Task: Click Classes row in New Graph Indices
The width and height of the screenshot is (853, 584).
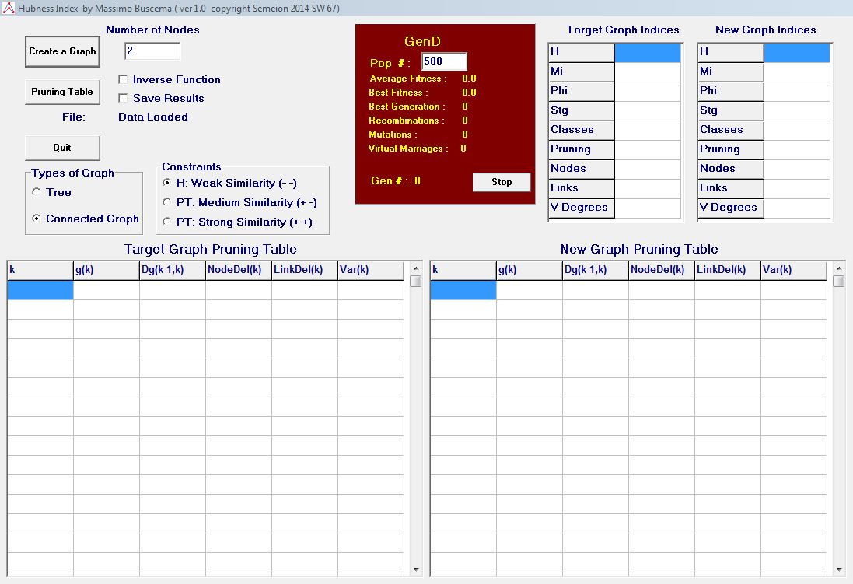Action: coord(764,130)
